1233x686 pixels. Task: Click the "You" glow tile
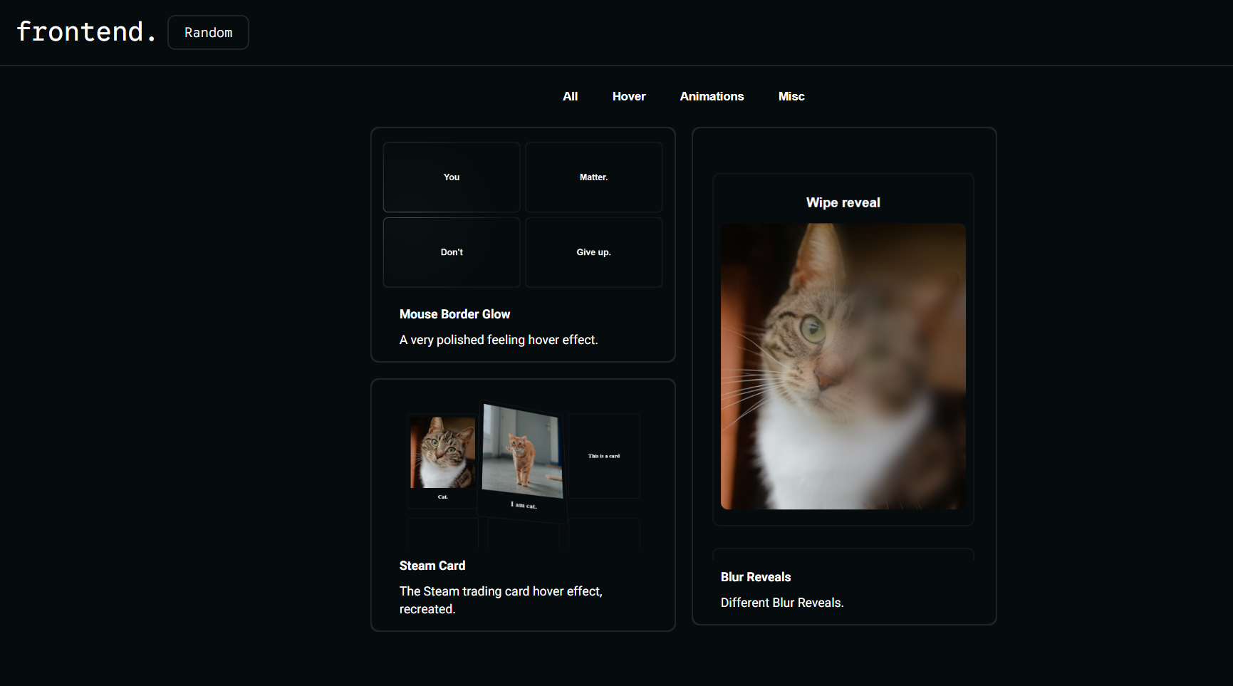(452, 177)
